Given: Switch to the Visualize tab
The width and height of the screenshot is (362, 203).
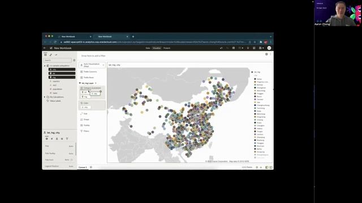Looking at the screenshot, I should click(x=157, y=48).
